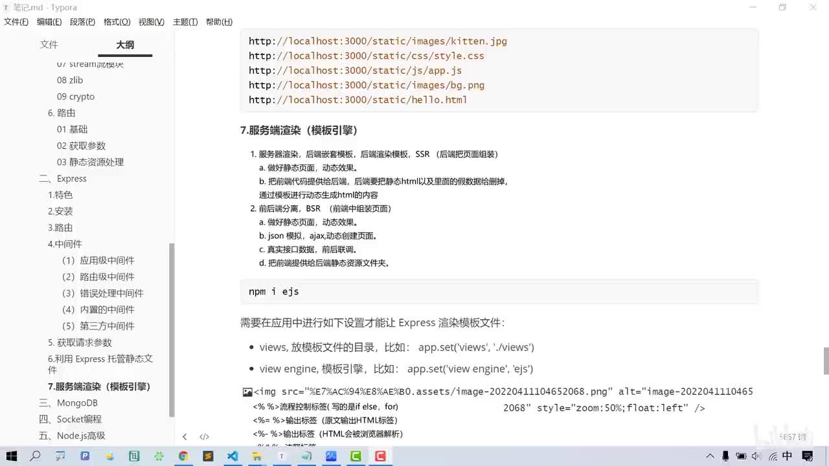
Task: Go to outline heading 6. 路由
Action: (62, 113)
